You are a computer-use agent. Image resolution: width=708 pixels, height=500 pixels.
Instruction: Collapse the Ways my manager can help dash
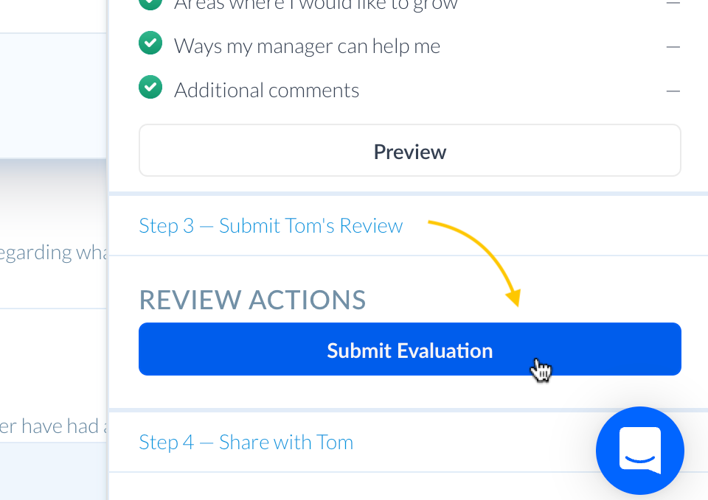673,46
